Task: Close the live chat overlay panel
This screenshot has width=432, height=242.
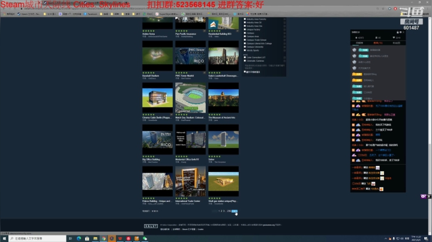Action: 404,32
